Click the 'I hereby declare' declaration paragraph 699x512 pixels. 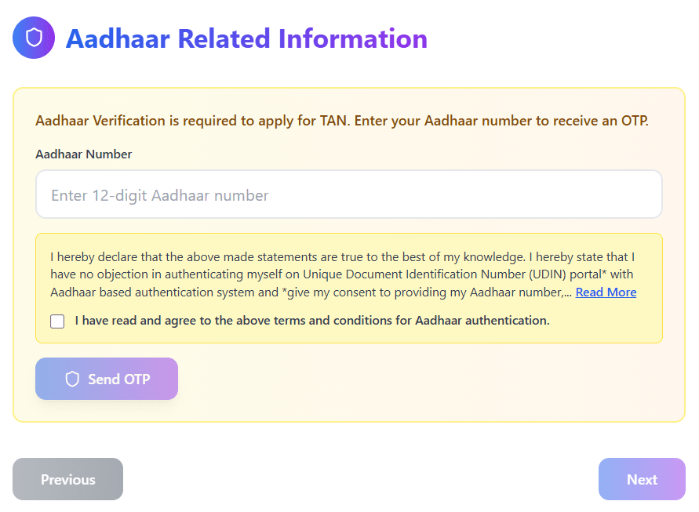click(x=343, y=274)
